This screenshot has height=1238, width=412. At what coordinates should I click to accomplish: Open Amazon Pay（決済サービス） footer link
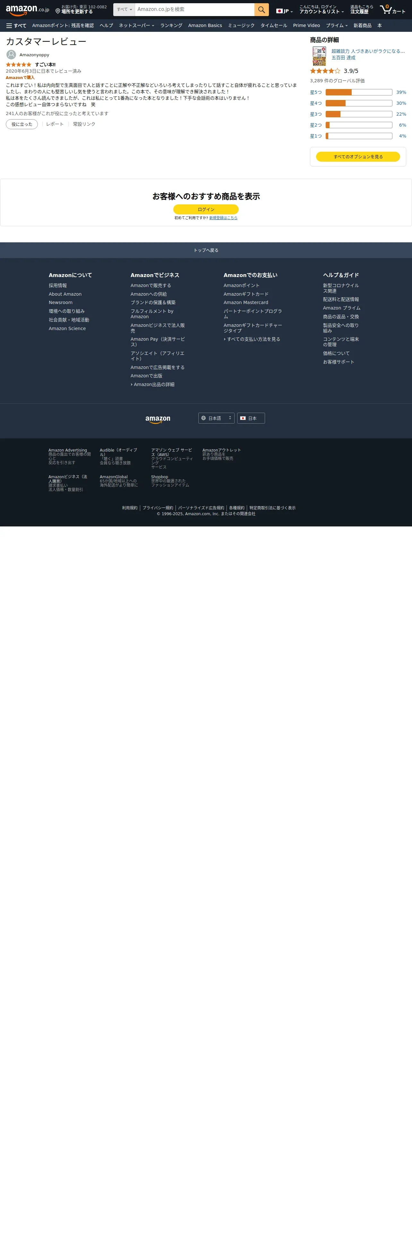[x=158, y=342]
